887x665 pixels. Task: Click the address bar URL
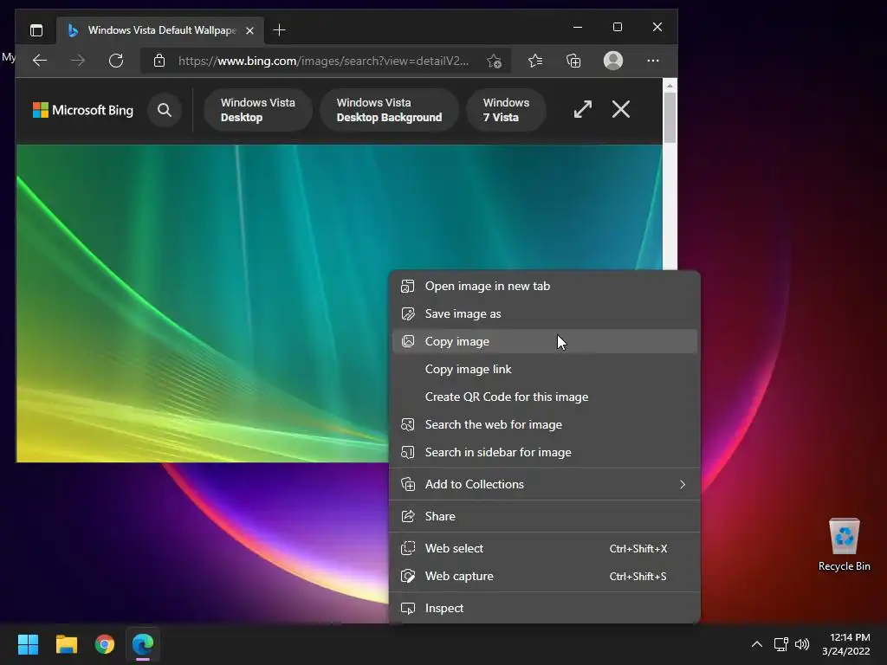(324, 61)
